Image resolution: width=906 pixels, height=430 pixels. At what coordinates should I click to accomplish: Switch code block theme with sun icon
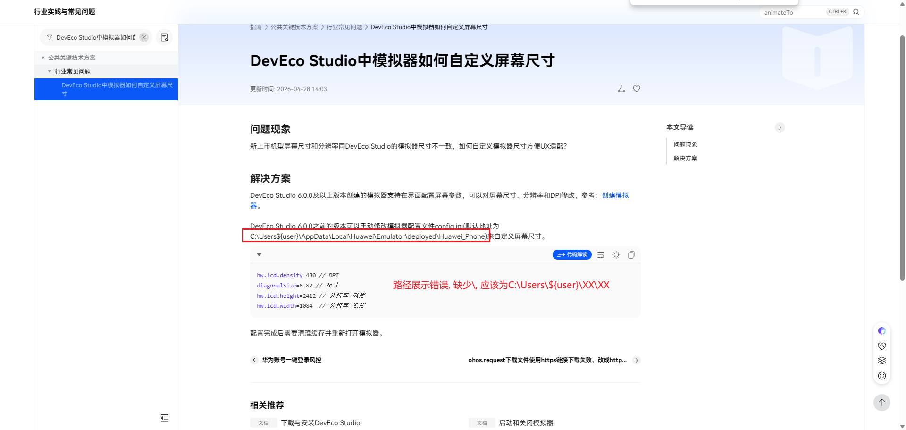[616, 255]
